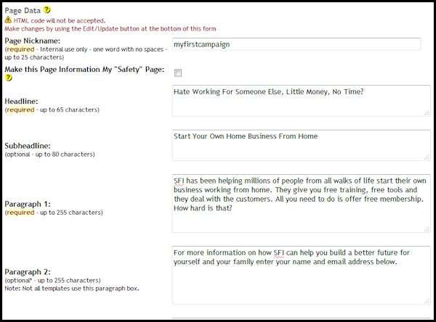
Task: Click the Subheadline label text
Action: coord(28,146)
